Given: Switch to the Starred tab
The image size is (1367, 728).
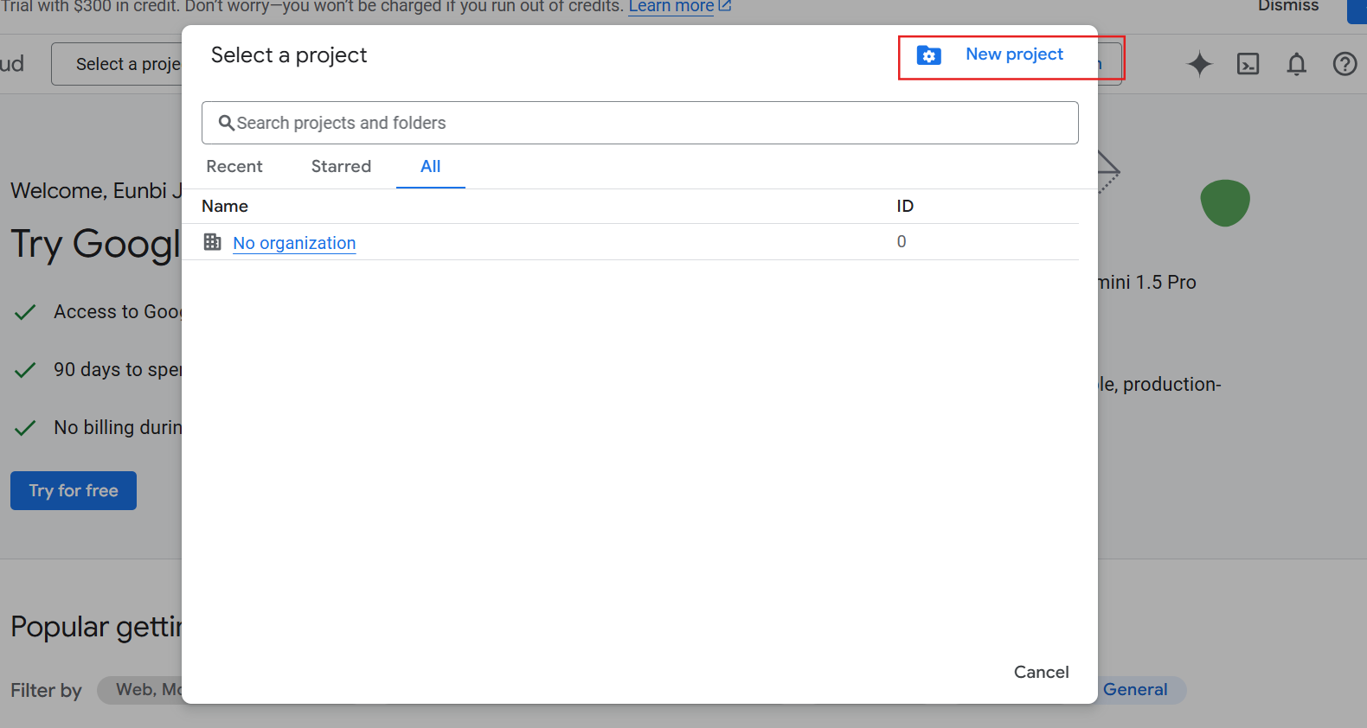Looking at the screenshot, I should click(341, 167).
